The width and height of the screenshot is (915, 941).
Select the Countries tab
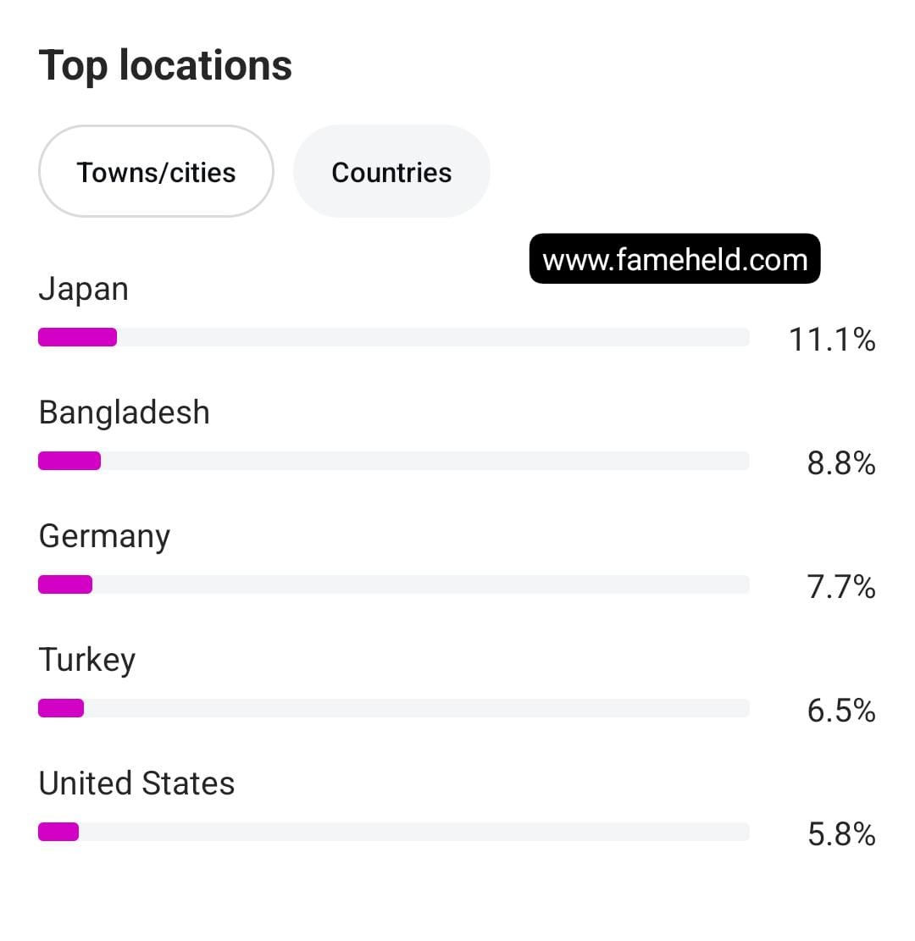coord(391,172)
